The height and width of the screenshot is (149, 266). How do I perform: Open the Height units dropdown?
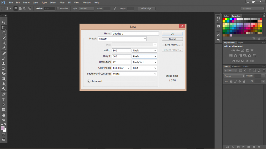pyautogui.click(x=144, y=56)
